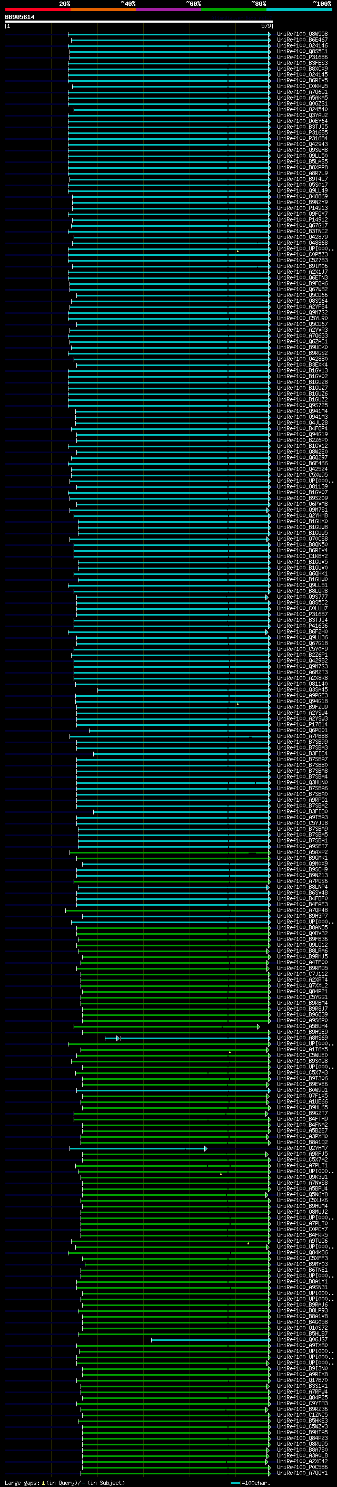Select hit label UniRef100_A5AKA5
The height and width of the screenshot is (1487, 337).
[302, 98]
